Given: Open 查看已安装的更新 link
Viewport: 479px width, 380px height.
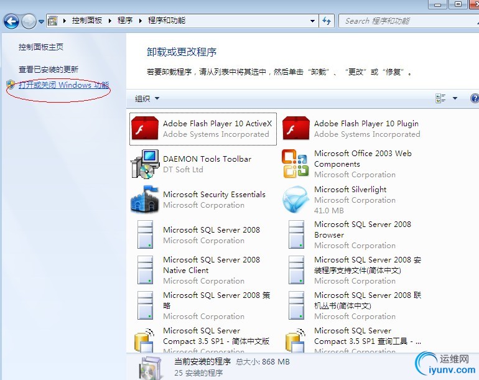Looking at the screenshot, I should click(x=49, y=69).
